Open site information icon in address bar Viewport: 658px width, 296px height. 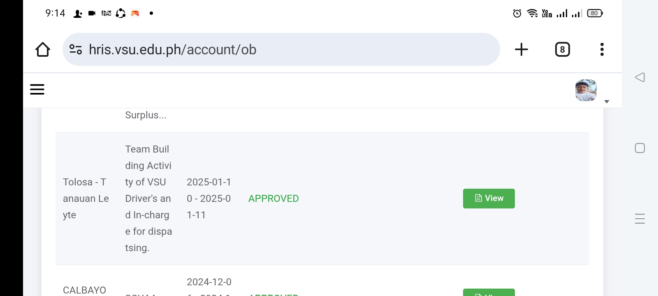coord(76,49)
